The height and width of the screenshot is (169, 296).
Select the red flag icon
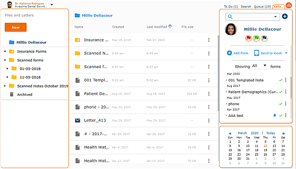point(248,38)
